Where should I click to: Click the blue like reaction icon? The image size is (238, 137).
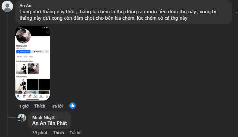(x=73, y=106)
